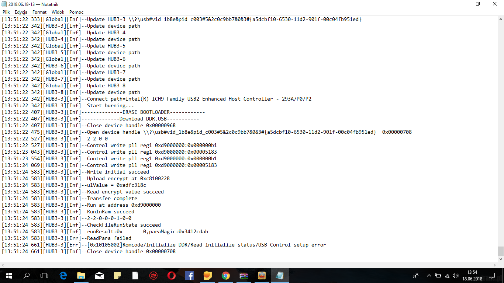This screenshot has height=283, width=504.
Task: Click the 'Read encrypt value succeed' line
Action: [x=83, y=192]
